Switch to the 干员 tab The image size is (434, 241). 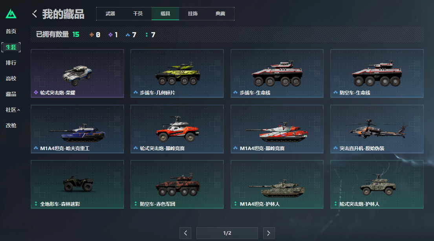click(x=138, y=14)
